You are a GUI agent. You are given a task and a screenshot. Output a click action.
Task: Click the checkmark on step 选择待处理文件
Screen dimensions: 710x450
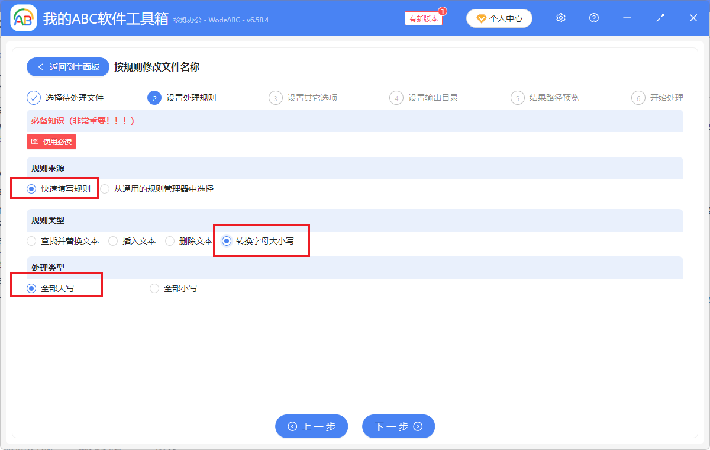[x=34, y=97]
